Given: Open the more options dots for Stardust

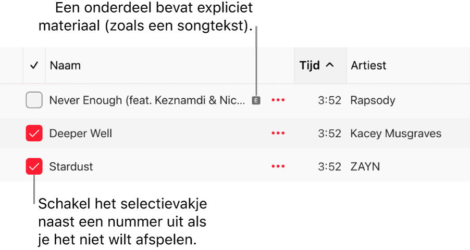Looking at the screenshot, I should coord(278,167).
